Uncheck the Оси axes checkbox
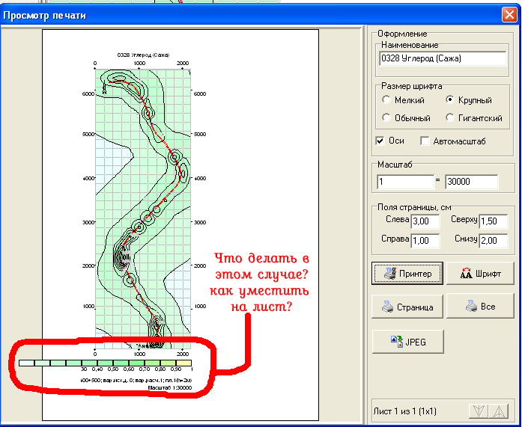This screenshot has height=427, width=522. [x=380, y=141]
